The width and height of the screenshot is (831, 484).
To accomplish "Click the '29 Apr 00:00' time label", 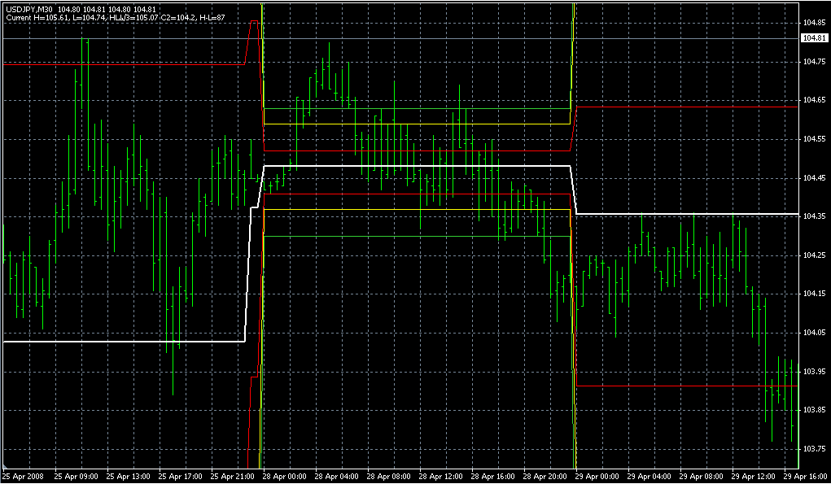I will coord(597,477).
